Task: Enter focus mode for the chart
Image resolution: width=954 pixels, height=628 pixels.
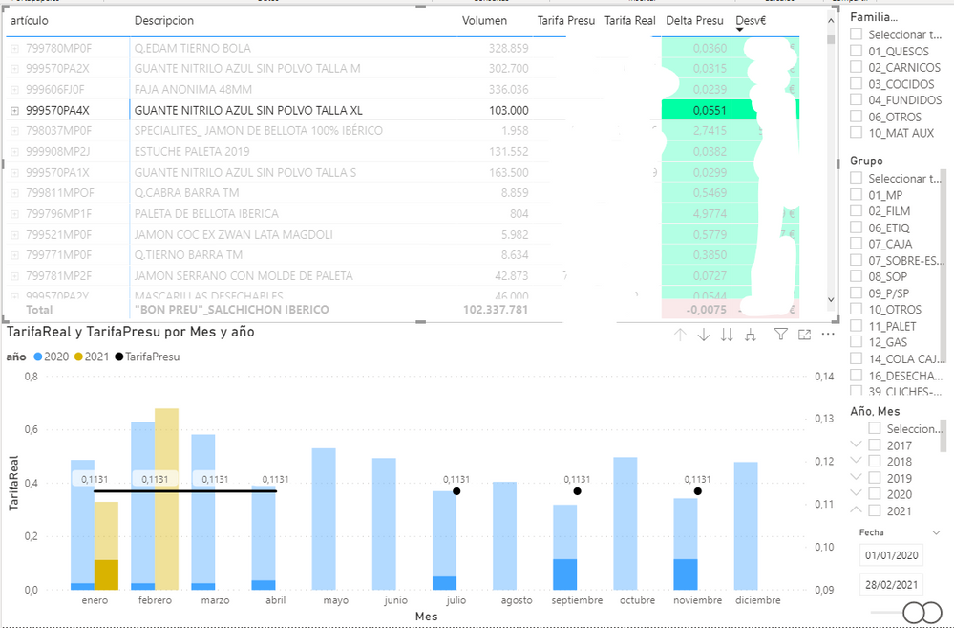Action: tap(804, 334)
